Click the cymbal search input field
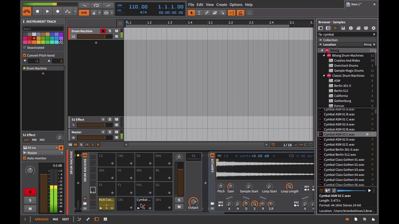Viewport: 399px width, 224px height. [347, 35]
